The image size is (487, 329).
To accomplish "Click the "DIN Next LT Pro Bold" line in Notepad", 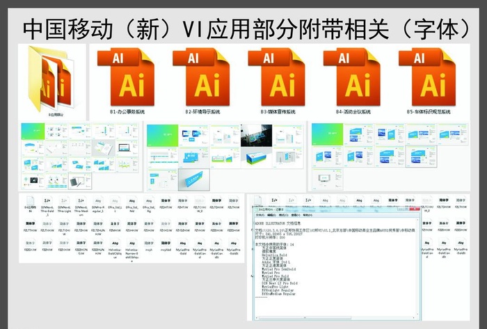I will 280,283.
